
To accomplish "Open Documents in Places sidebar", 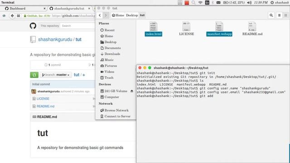I will tap(111, 48).
